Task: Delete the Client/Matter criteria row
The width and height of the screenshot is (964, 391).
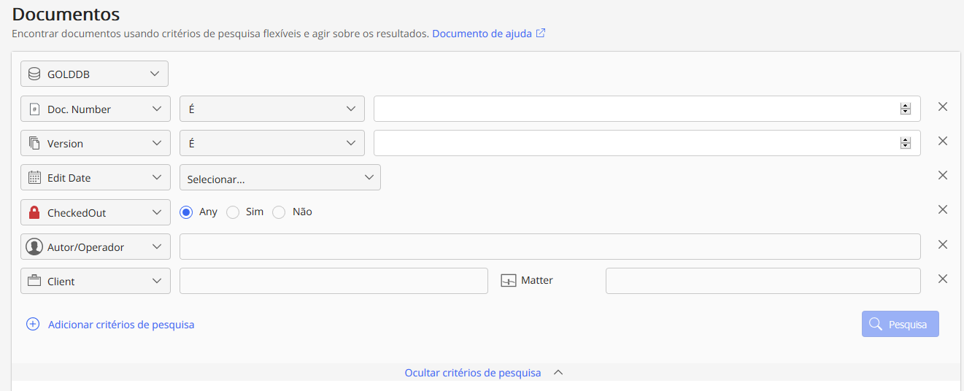Action: tap(942, 279)
